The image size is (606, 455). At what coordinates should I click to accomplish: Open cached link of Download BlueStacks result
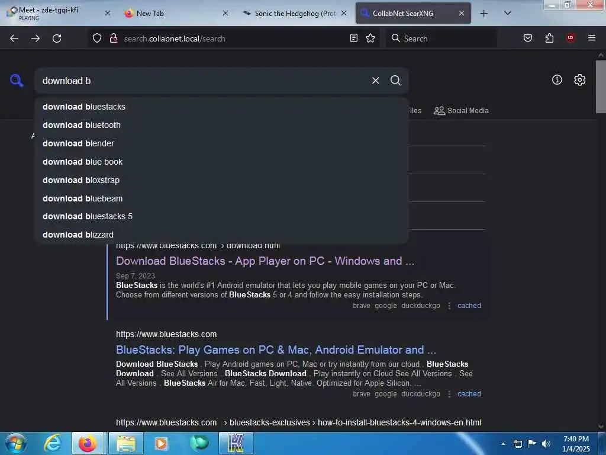469,306
